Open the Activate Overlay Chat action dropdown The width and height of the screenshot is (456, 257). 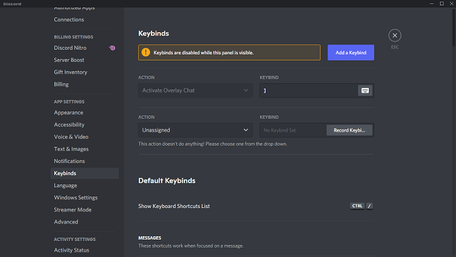[195, 91]
